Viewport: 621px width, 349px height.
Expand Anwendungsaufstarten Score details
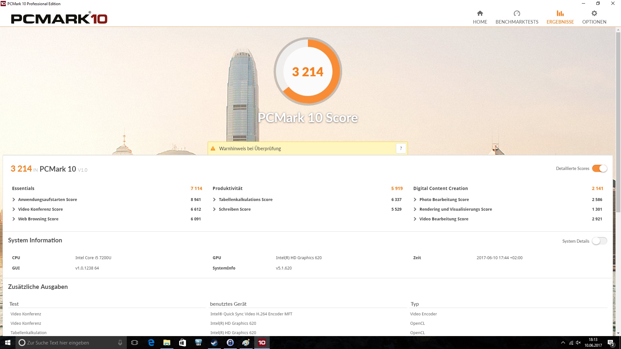[x=14, y=200]
